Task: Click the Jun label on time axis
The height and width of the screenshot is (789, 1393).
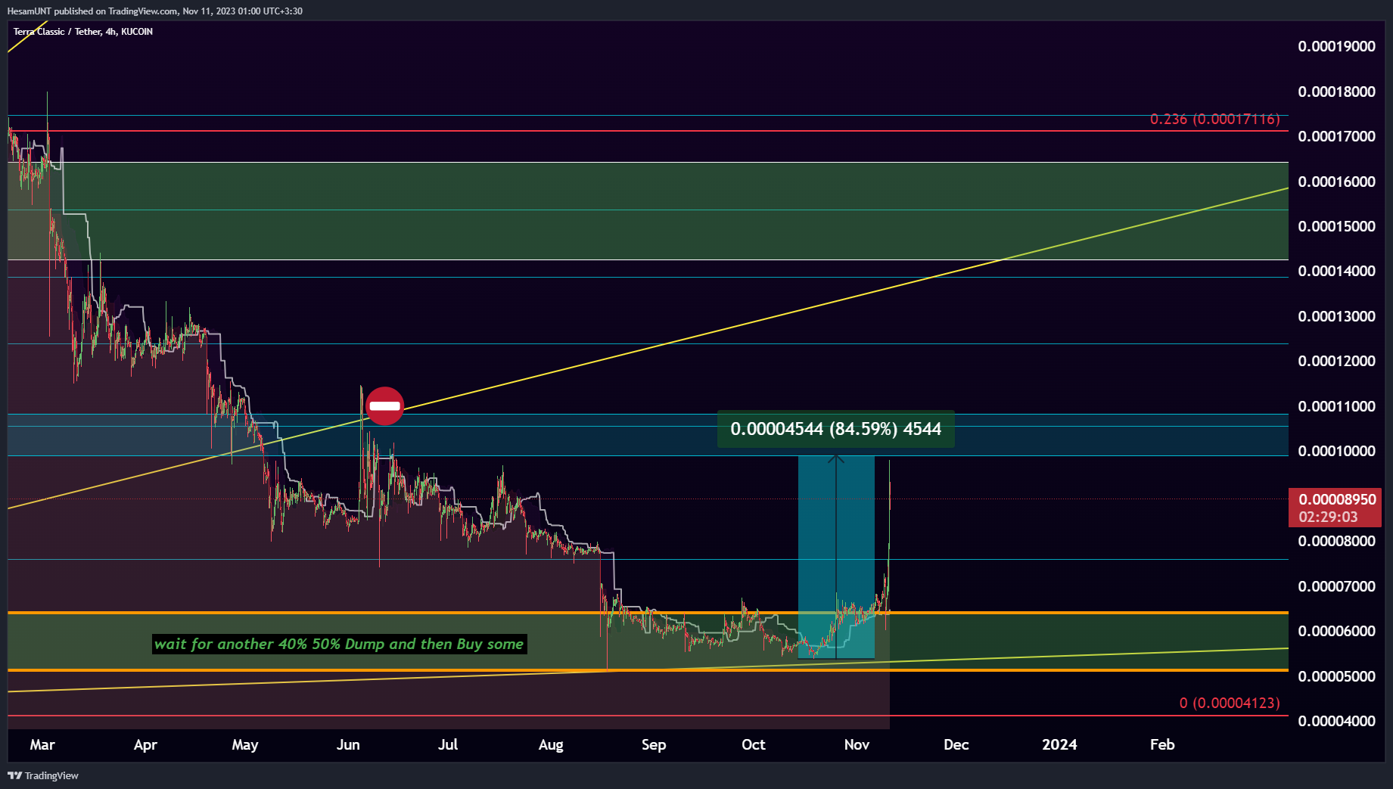Action: 348,744
